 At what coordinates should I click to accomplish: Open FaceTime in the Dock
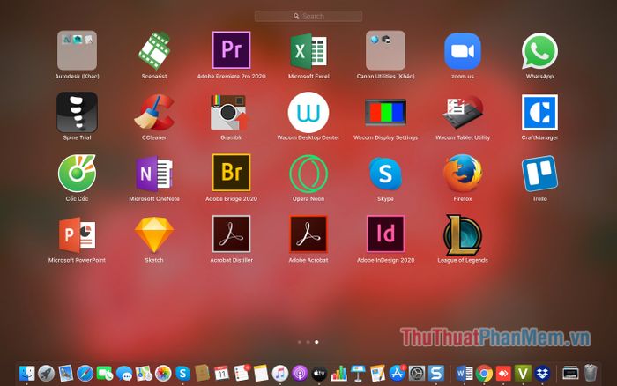coord(105,373)
